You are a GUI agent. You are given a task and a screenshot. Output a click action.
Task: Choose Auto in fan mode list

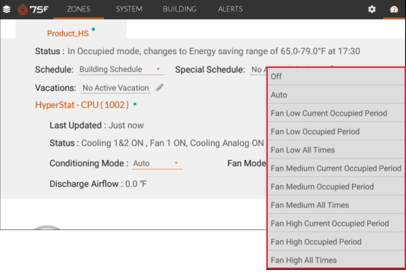click(336, 95)
